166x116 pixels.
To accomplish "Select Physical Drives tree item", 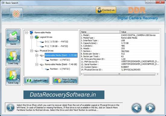I will point(46,51).
